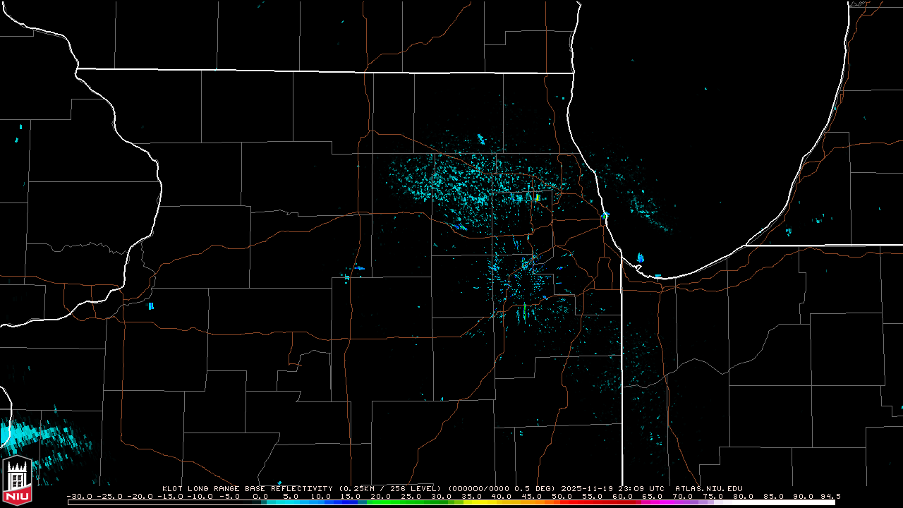Click the isolated blue echo in the far west
This screenshot has height=508, width=903.
(150, 306)
